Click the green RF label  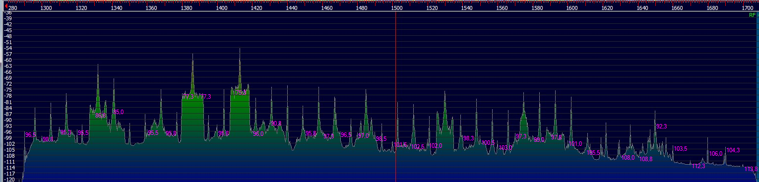pyautogui.click(x=752, y=15)
